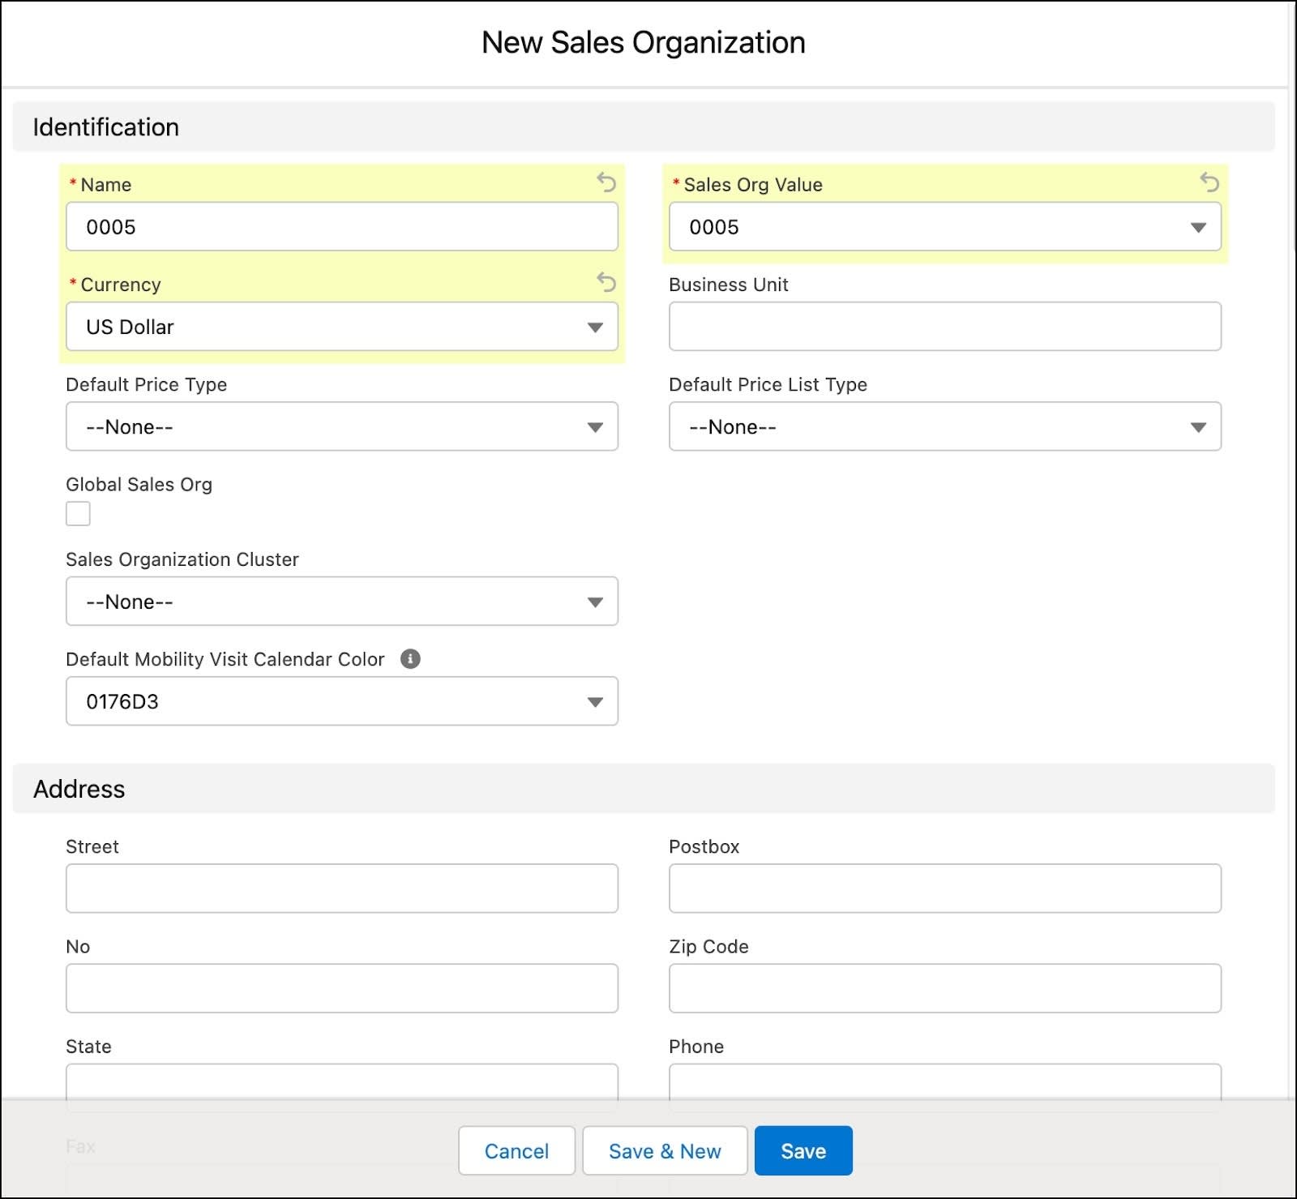Image resolution: width=1297 pixels, height=1199 pixels.
Task: Click the Street address field
Action: [340, 889]
